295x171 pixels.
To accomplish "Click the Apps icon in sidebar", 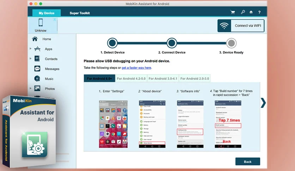I will click(37, 49).
